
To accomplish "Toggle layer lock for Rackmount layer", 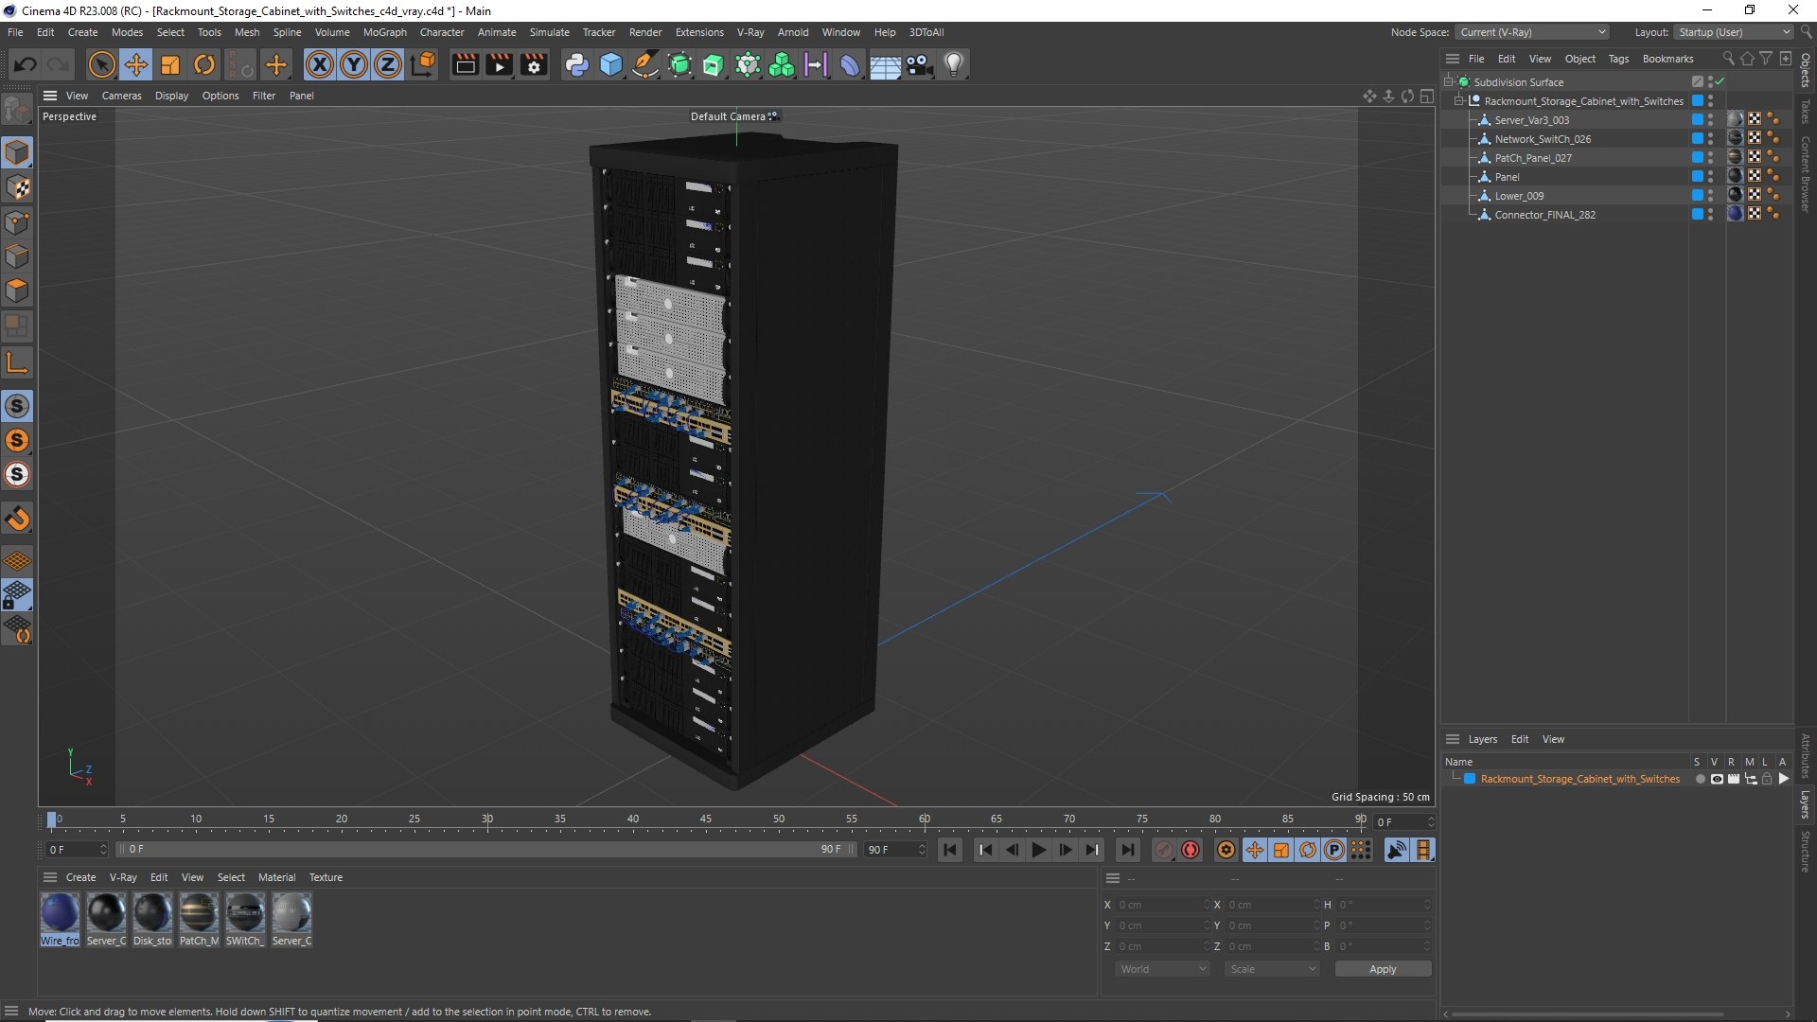I will [x=1767, y=779].
